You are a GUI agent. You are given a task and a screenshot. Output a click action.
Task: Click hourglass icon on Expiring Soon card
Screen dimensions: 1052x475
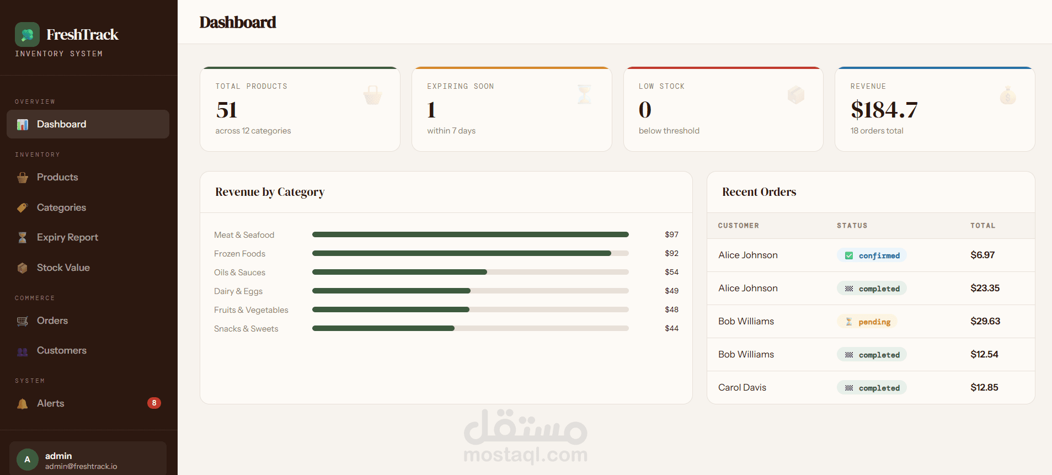pyautogui.click(x=584, y=94)
